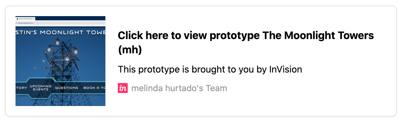The image size is (403, 124).
Task: Click the favicon in thumbnail browser tab
Action: [x=17, y=19]
